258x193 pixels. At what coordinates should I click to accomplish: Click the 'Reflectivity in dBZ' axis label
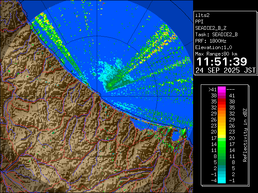click(x=245, y=135)
